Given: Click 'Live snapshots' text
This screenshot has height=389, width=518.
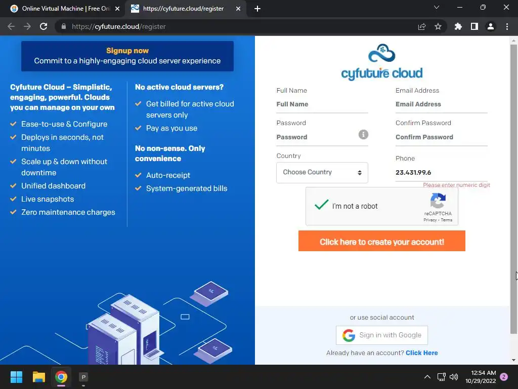Looking at the screenshot, I should (48, 199).
